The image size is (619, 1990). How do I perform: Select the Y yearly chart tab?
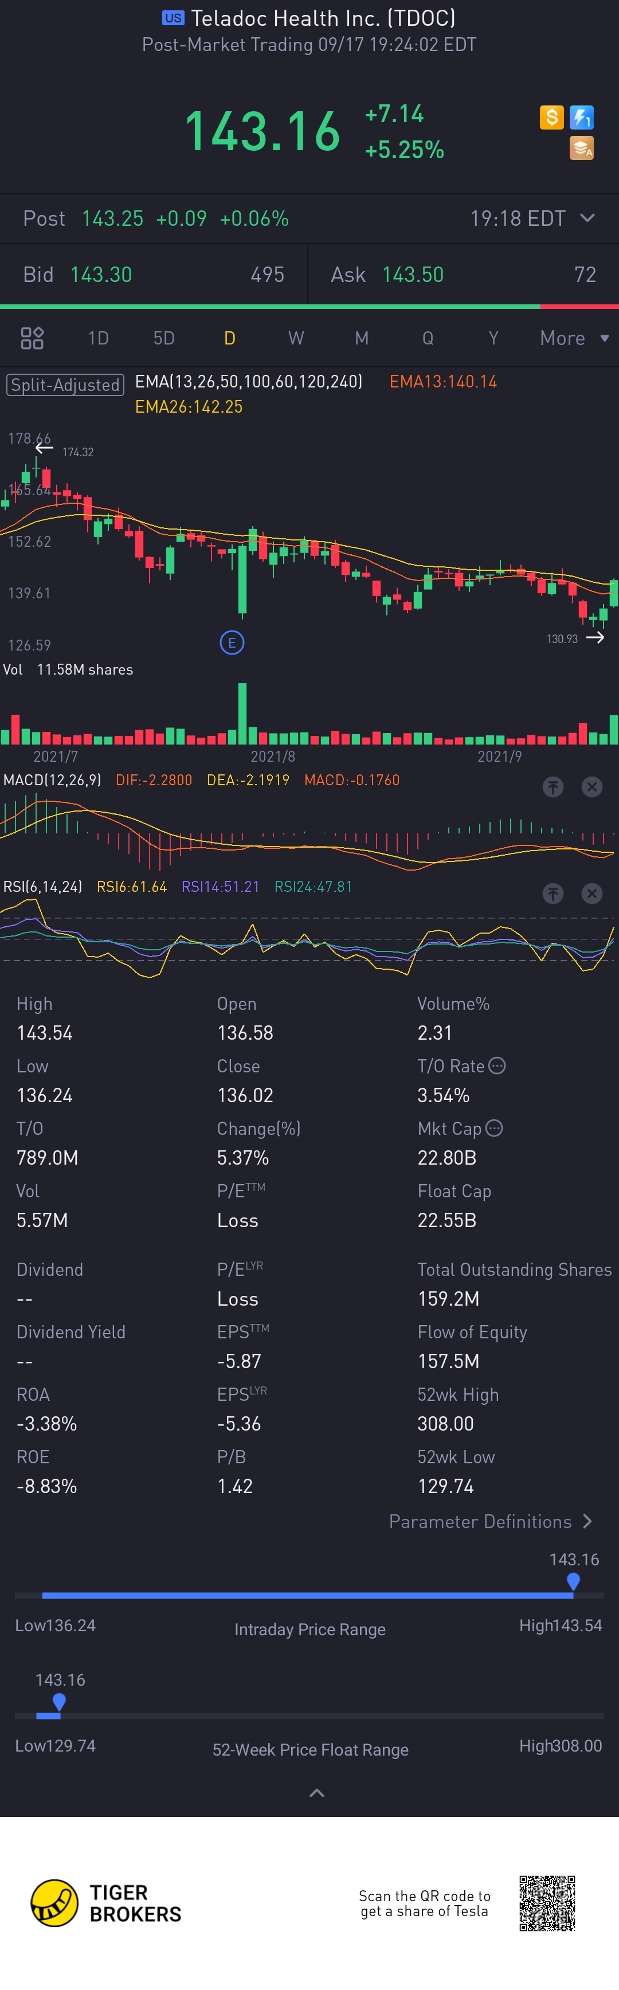click(x=493, y=338)
